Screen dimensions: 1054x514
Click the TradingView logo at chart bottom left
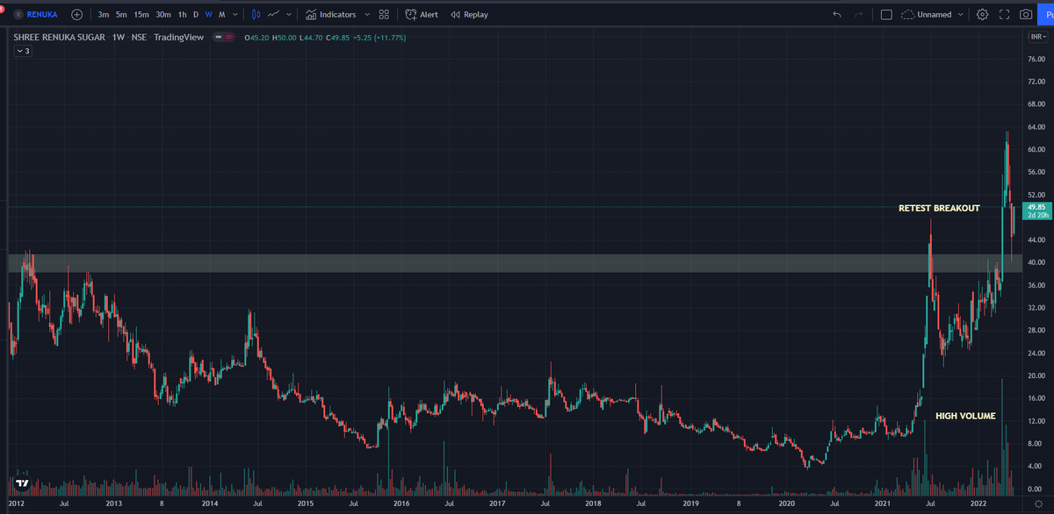pos(23,483)
